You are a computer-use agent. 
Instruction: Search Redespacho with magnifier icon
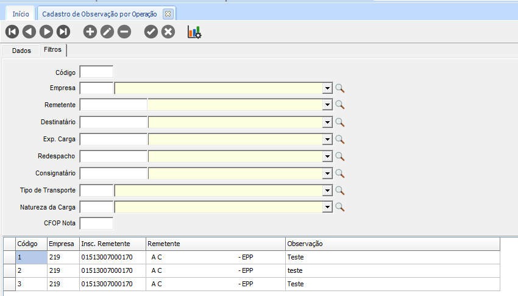[340, 157]
